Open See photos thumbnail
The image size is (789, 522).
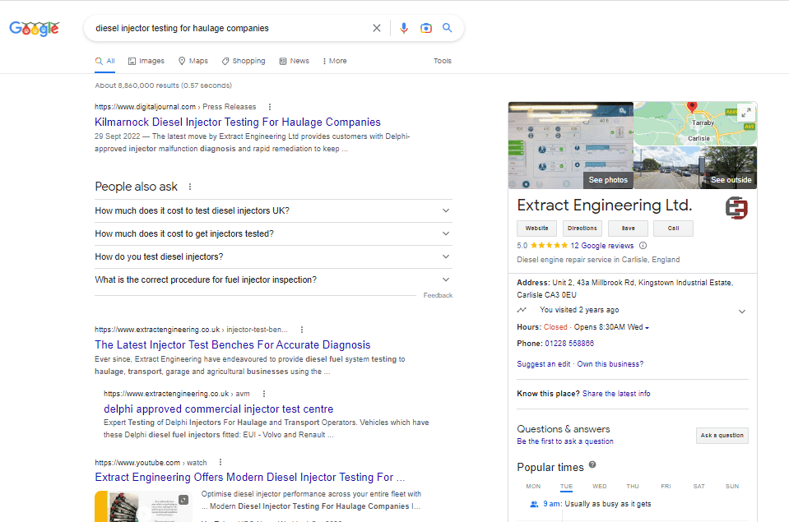point(571,146)
